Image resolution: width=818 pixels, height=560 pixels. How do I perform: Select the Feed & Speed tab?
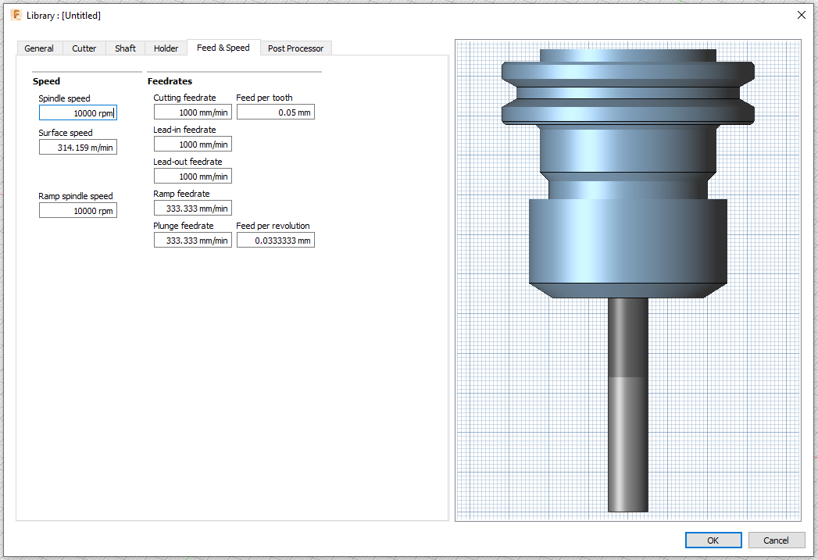tap(223, 48)
